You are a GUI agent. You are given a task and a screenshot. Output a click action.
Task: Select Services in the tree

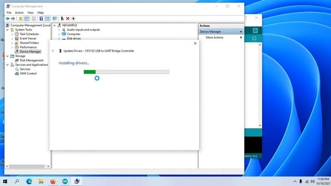click(x=25, y=69)
